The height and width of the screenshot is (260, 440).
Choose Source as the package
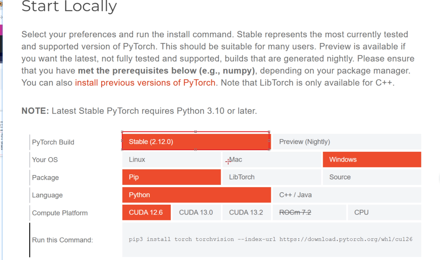[372, 177]
